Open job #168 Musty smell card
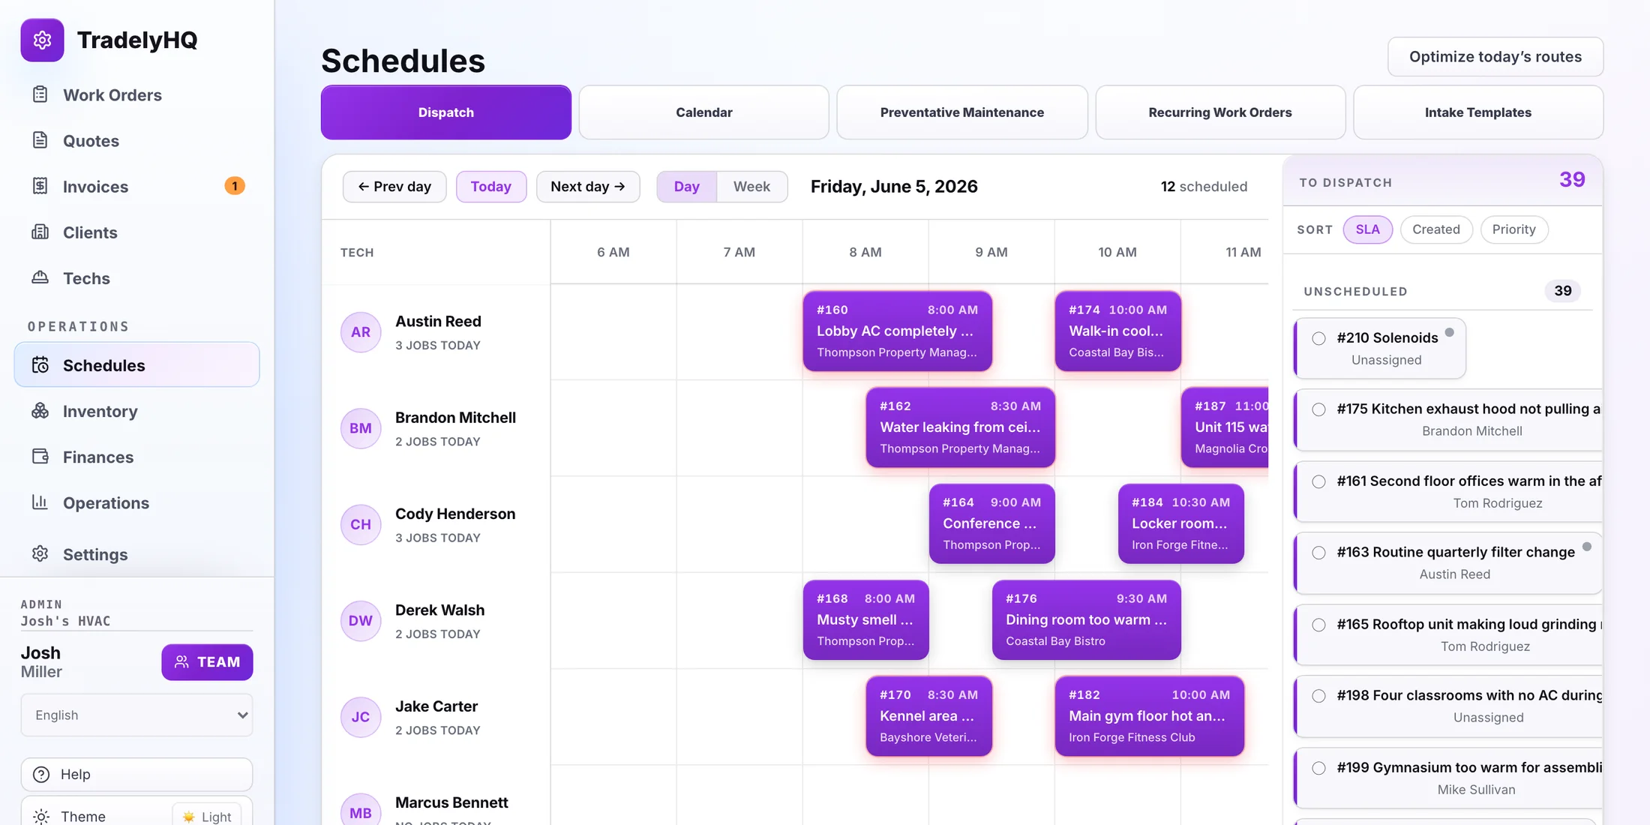Viewport: 1650px width, 825px height. [x=865, y=619]
